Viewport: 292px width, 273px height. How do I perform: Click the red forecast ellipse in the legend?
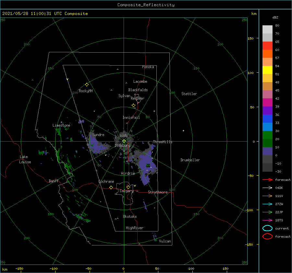[x=267, y=236]
